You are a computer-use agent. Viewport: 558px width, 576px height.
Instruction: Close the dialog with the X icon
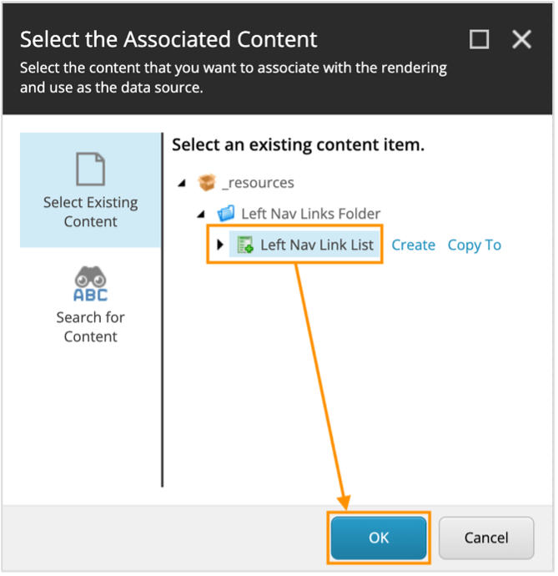[x=521, y=39]
